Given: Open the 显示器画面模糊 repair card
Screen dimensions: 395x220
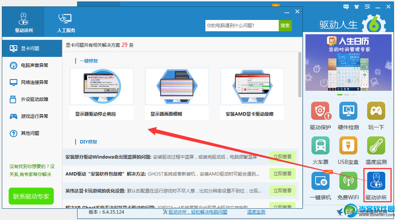Looking at the screenshot, I should tap(177, 94).
